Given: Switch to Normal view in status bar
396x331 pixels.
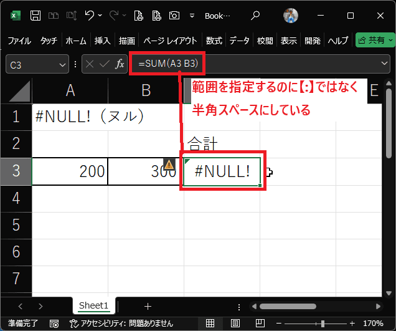Looking at the screenshot, I should point(210,324).
